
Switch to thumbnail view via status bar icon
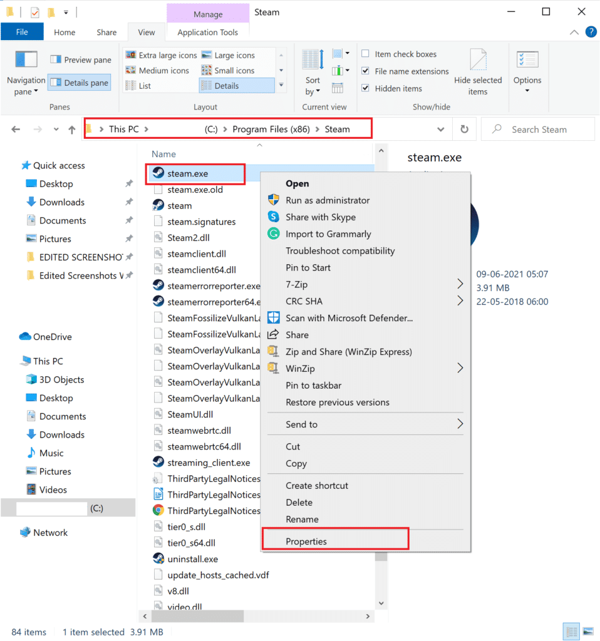pyautogui.click(x=587, y=631)
